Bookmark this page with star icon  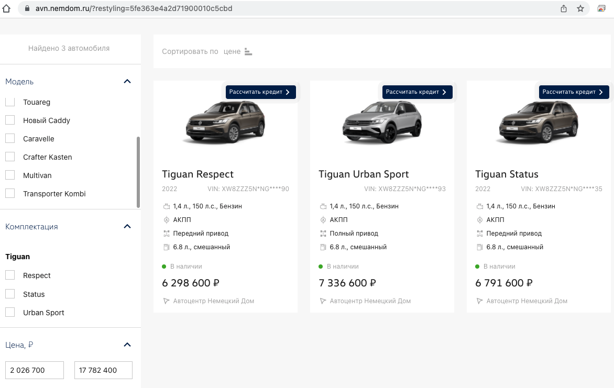pos(580,8)
